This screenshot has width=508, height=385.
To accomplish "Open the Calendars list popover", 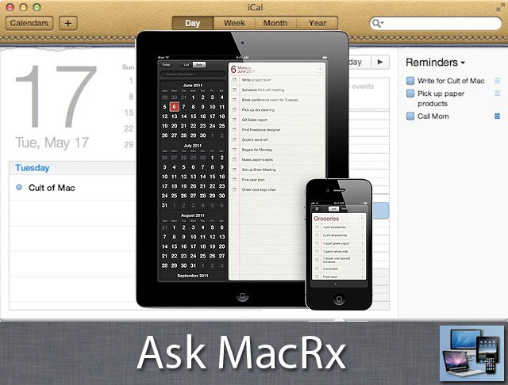I will click(x=29, y=23).
